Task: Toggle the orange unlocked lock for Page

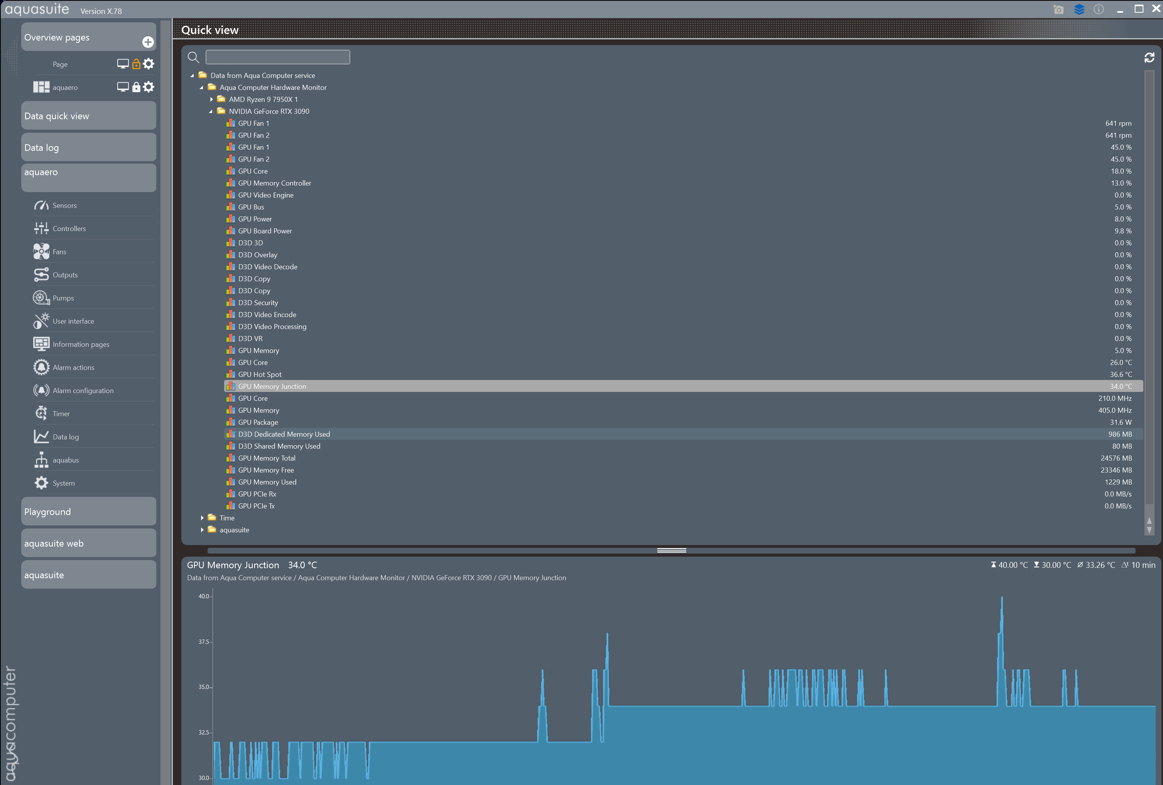Action: [136, 64]
